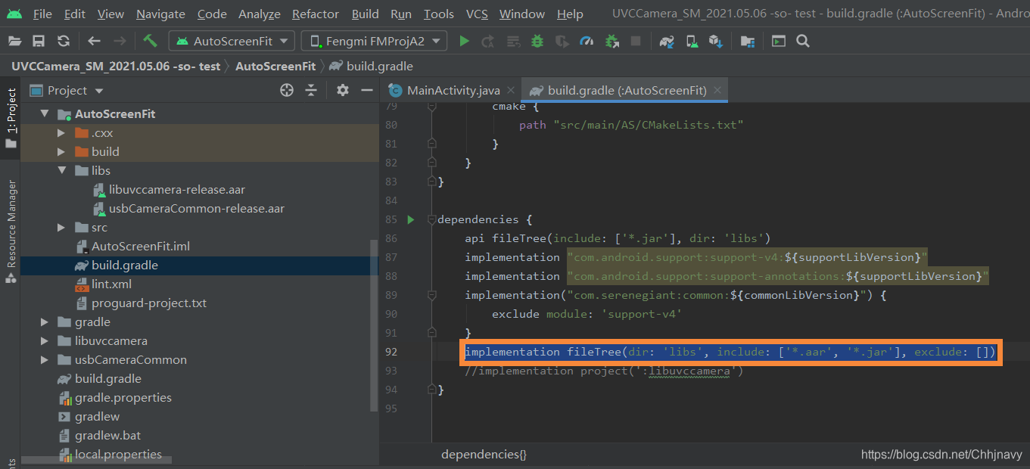Open the SDK Manager download icon

click(715, 41)
